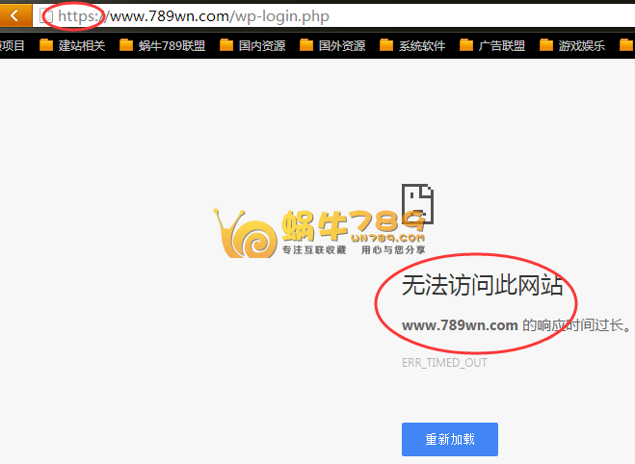Click the 无法访问此网站 error heading
This screenshot has height=464, width=635.
pyautogui.click(x=482, y=287)
